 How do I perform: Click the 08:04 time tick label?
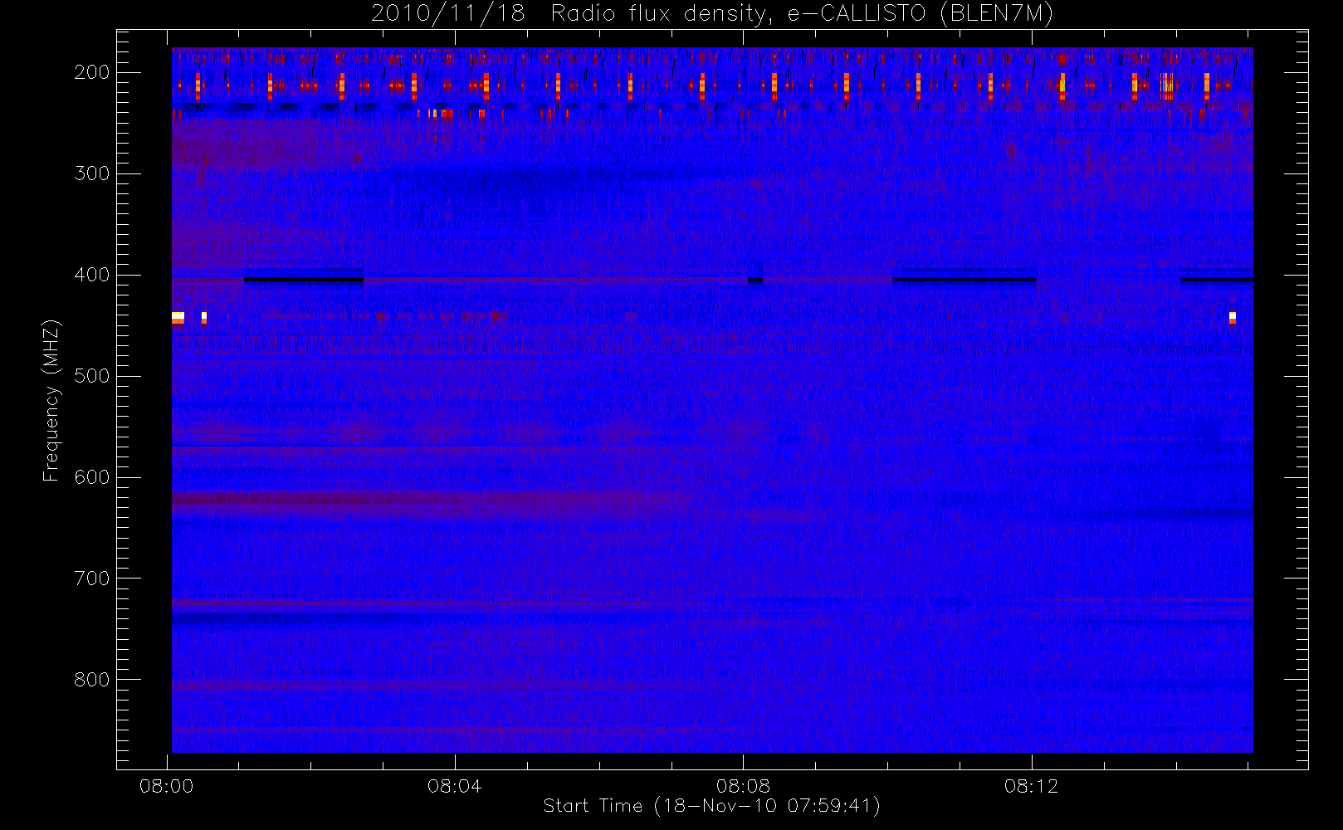pos(455,786)
